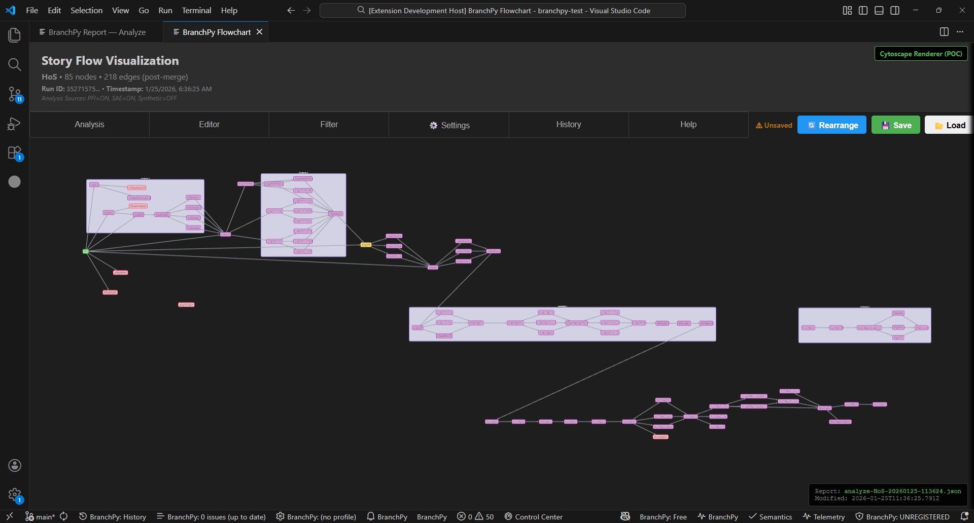The width and height of the screenshot is (974, 523).
Task: Open the Accounts menu in the activity bar
Action: click(14, 465)
